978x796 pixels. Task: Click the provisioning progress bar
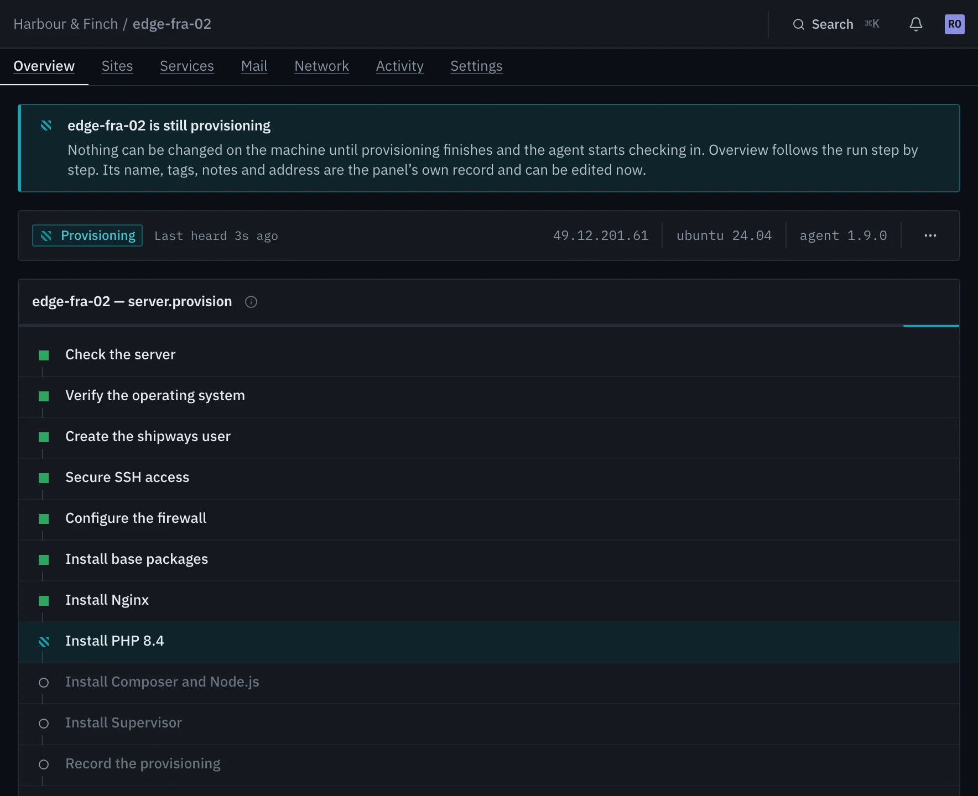tap(489, 326)
